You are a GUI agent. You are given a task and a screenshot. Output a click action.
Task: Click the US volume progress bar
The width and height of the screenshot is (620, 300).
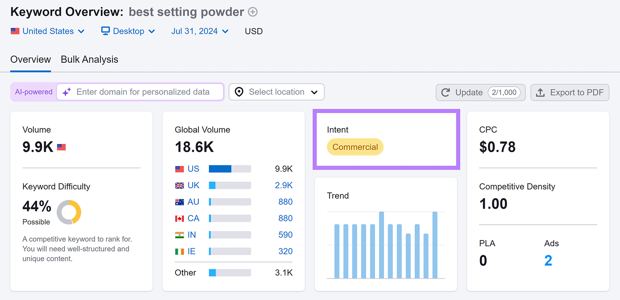(x=230, y=169)
